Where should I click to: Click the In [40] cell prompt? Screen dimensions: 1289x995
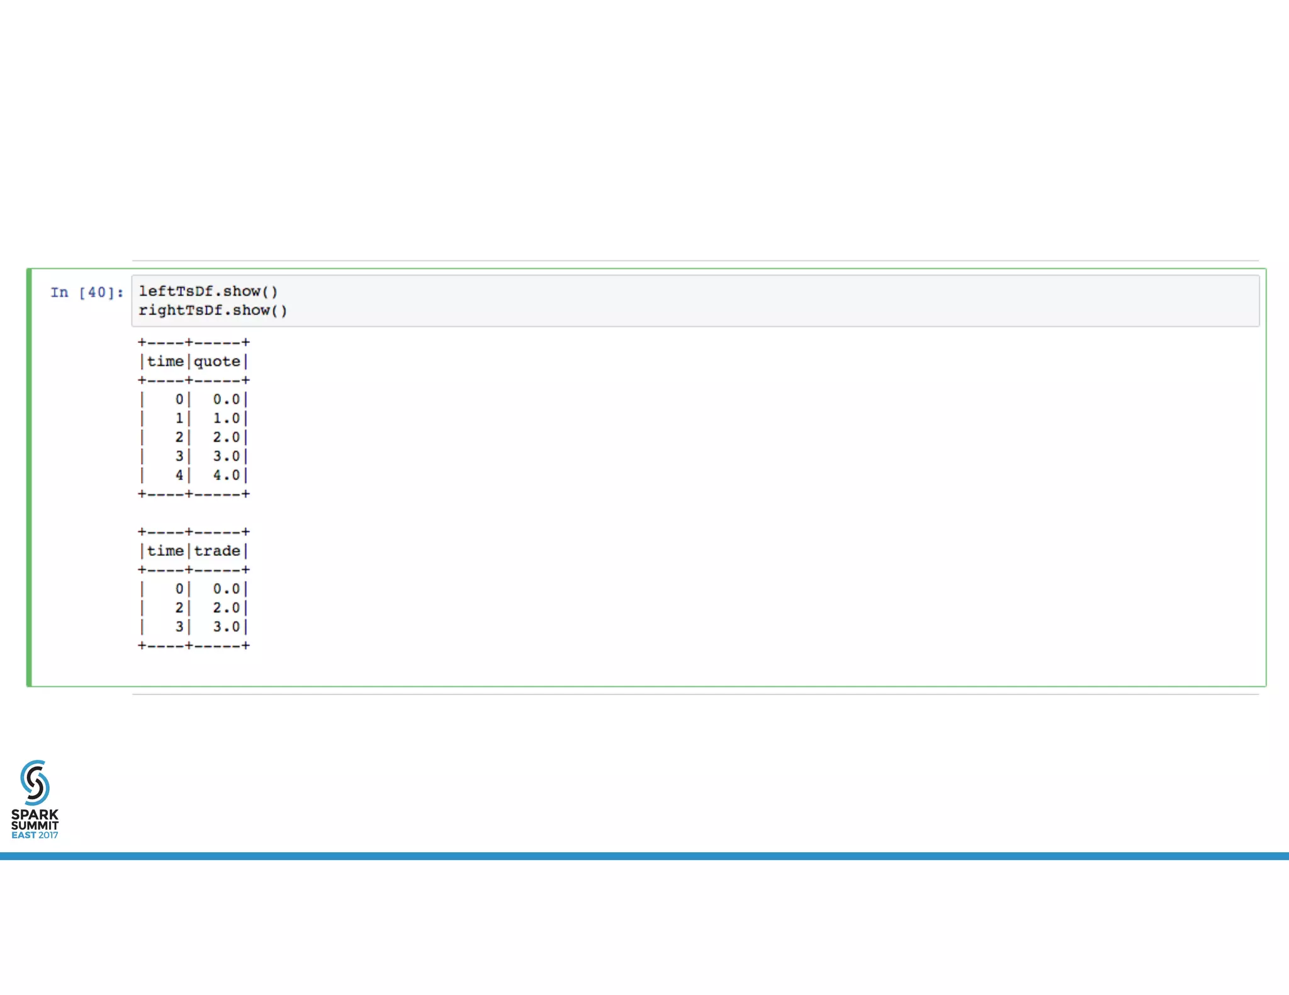coord(87,292)
